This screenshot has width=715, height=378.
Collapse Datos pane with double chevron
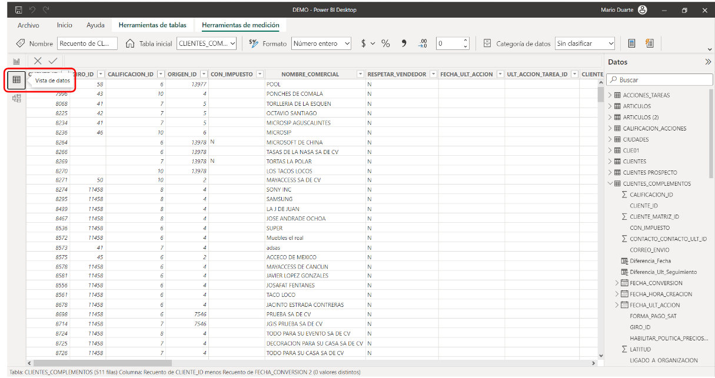pyautogui.click(x=707, y=62)
